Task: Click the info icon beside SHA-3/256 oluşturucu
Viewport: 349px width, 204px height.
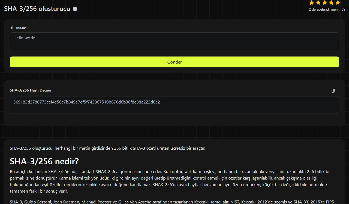Action: click(75, 9)
